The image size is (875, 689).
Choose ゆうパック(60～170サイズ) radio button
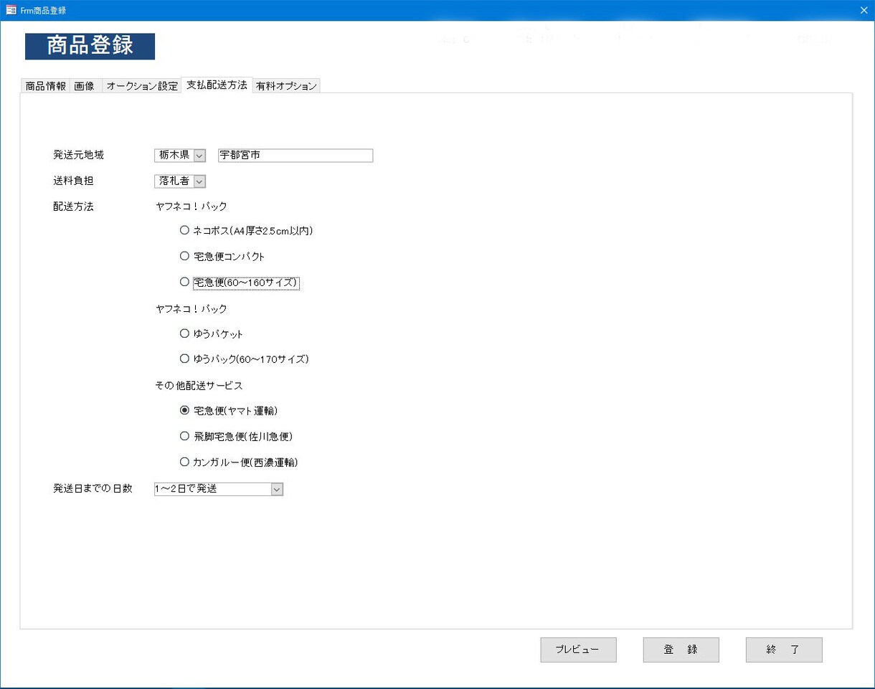(x=184, y=358)
